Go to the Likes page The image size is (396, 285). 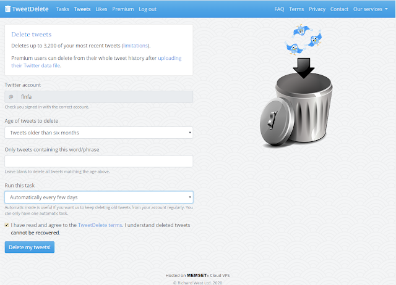(x=101, y=9)
